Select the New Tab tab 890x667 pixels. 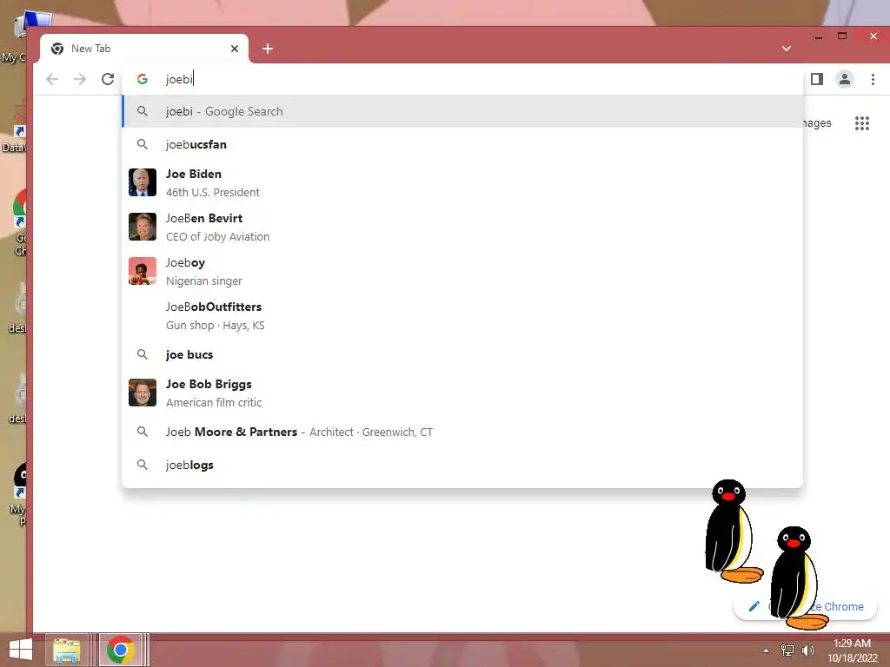point(144,49)
